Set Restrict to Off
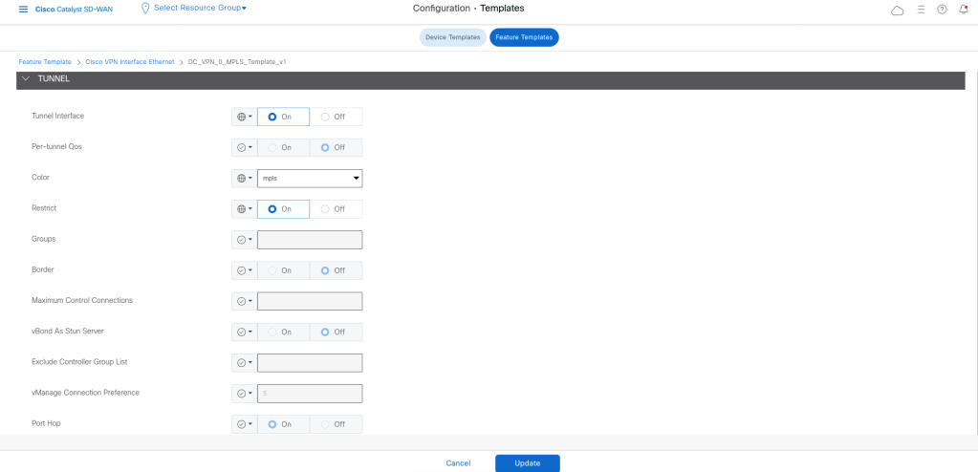Viewport: 978px width, 472px height. [335, 209]
